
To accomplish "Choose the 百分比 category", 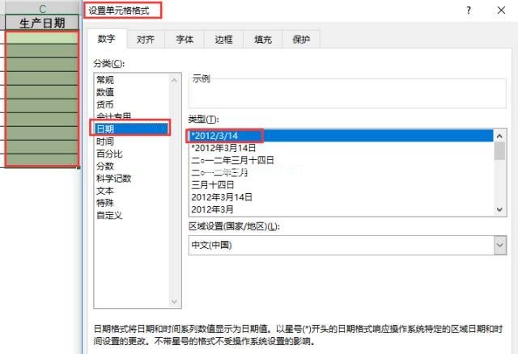I will 108,154.
